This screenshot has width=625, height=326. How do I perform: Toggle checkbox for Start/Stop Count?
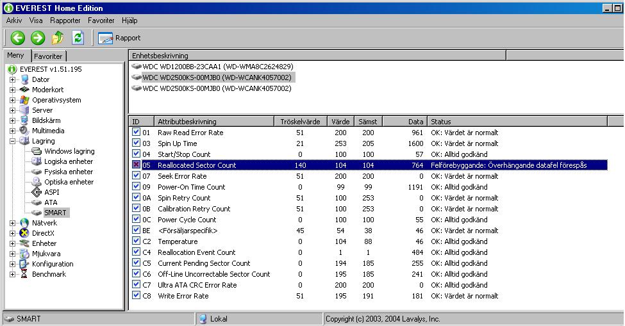(x=137, y=154)
